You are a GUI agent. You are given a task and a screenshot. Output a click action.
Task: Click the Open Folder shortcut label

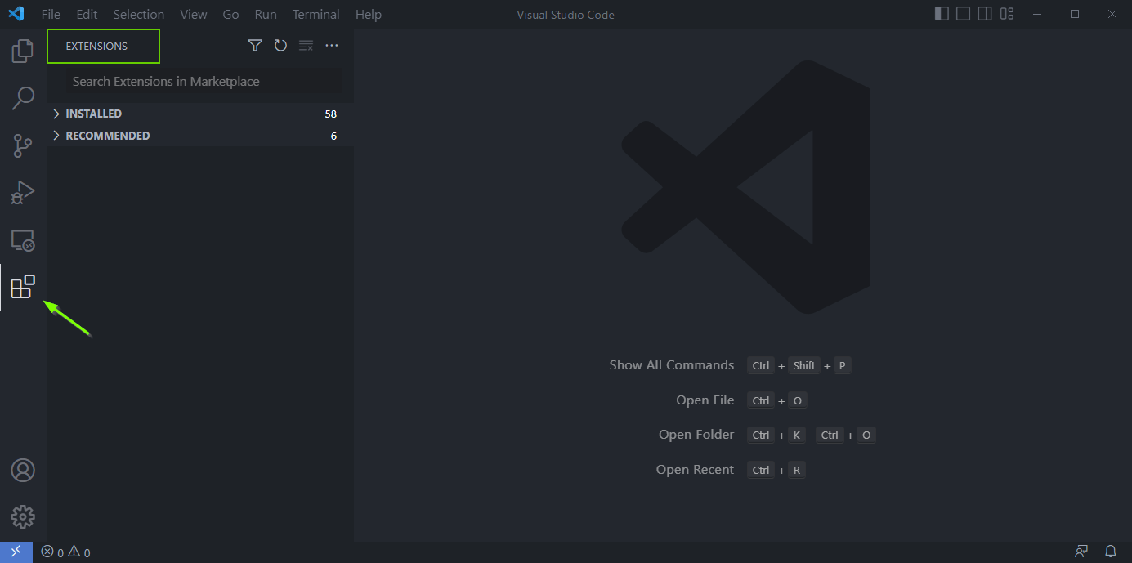click(696, 435)
